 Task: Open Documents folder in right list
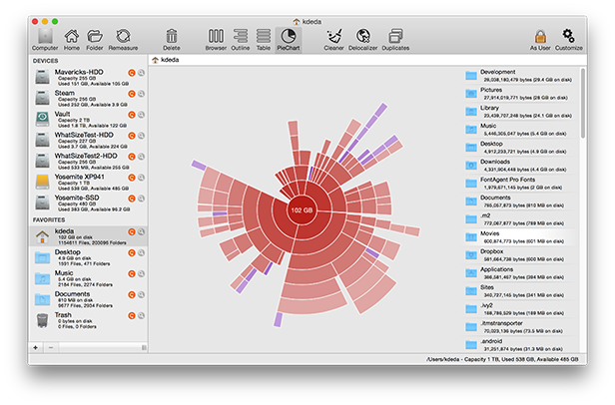(x=520, y=202)
